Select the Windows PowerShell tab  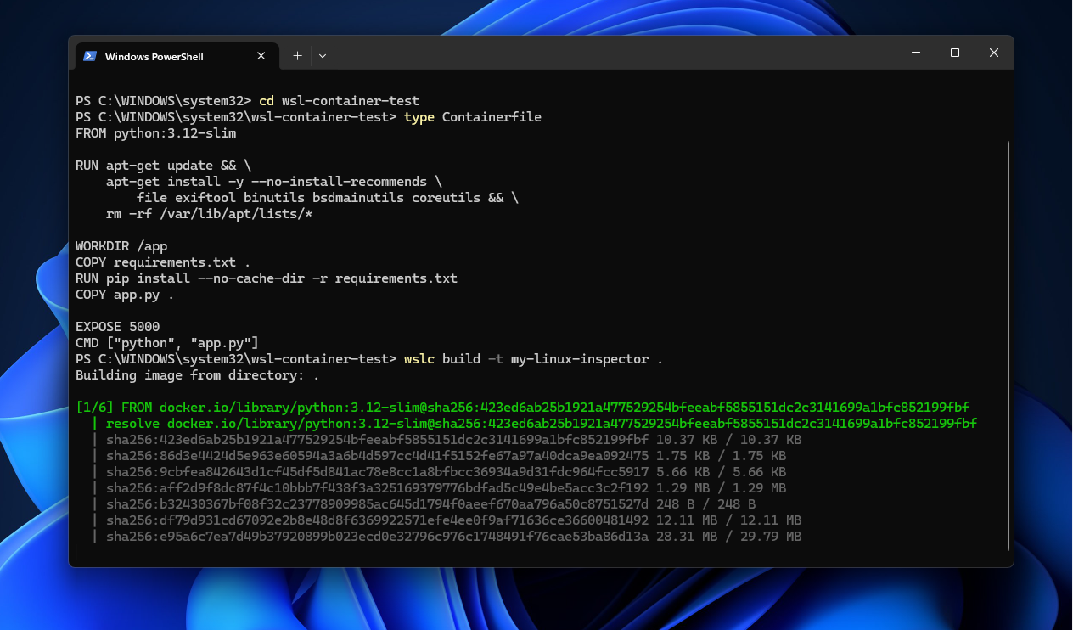(176, 56)
